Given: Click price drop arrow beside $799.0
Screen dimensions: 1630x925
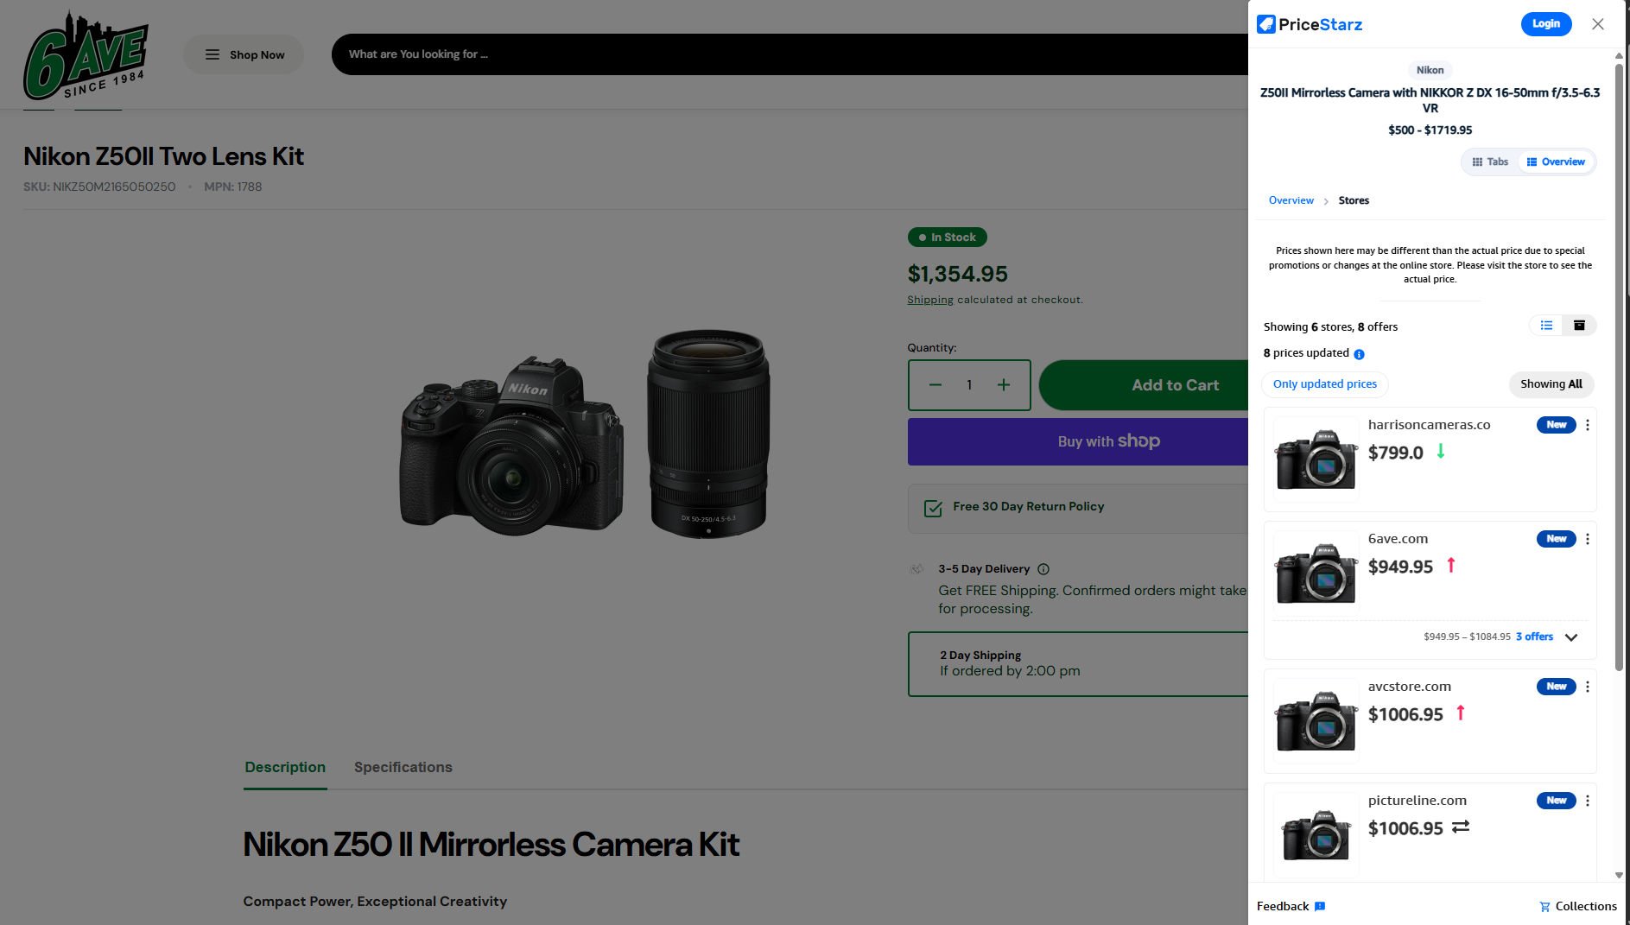Looking at the screenshot, I should [x=1441, y=451].
